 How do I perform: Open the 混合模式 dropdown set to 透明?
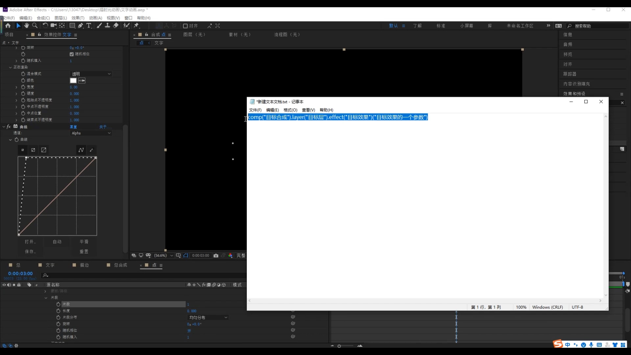(x=91, y=74)
